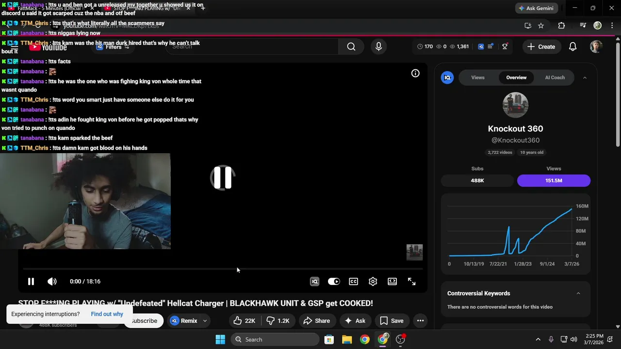Click the Windows taskbar Search box
Viewport: 621px width, 349px height.
275,339
